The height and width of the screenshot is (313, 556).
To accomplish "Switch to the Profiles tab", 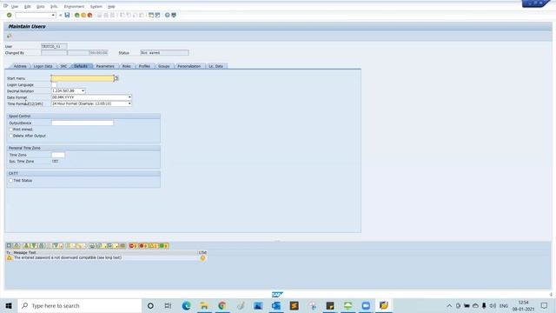I will click(x=144, y=66).
